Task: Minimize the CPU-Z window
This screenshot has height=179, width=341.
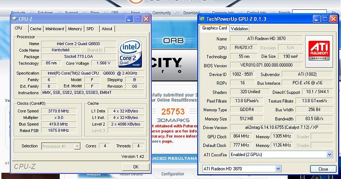Action: [x=129, y=19]
